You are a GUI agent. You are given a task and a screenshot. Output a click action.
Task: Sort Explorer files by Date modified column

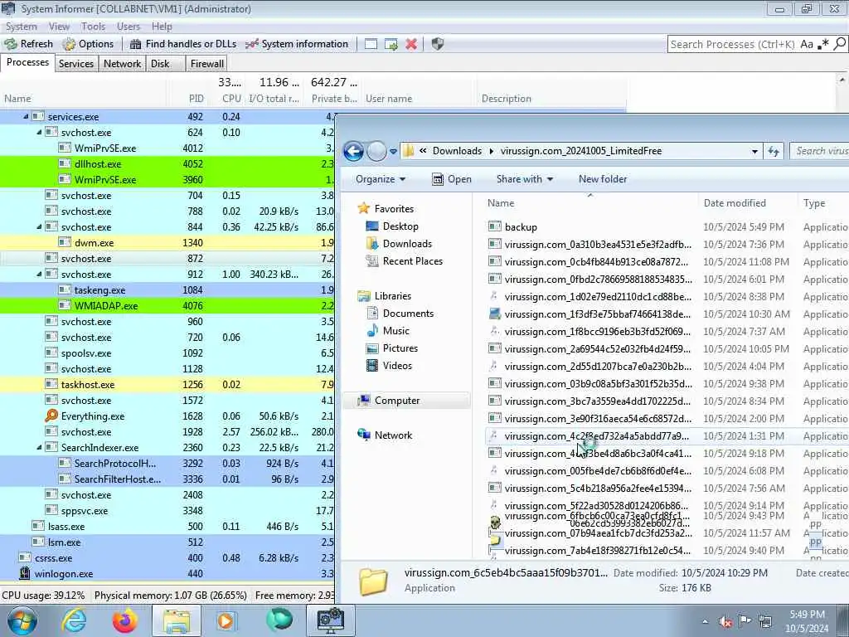[735, 203]
